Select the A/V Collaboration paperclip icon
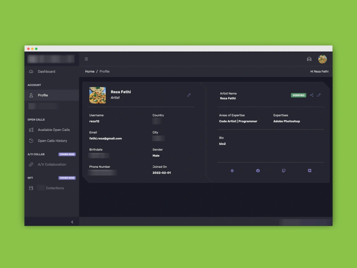Image resolution: width=357 pixels, height=268 pixels. click(31, 164)
